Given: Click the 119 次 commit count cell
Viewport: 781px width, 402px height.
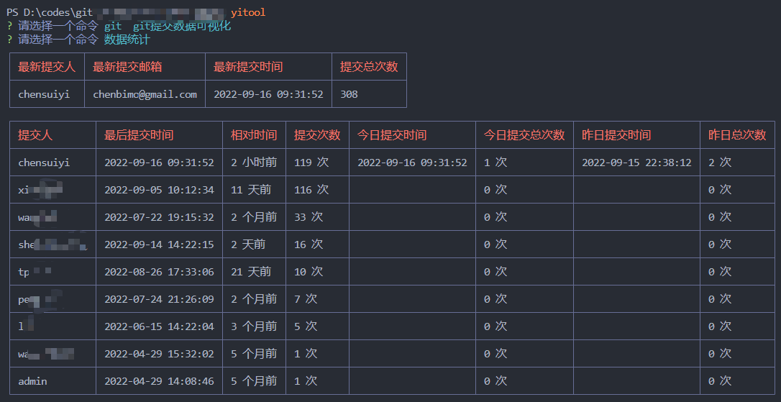Looking at the screenshot, I should (311, 163).
